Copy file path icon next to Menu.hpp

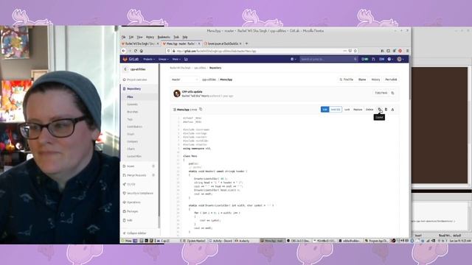click(201, 110)
